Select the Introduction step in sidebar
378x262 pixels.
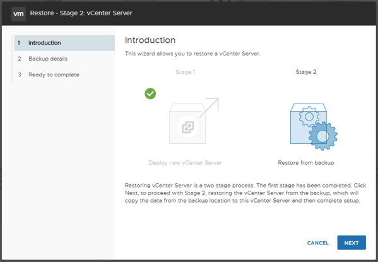pyautogui.click(x=64, y=43)
